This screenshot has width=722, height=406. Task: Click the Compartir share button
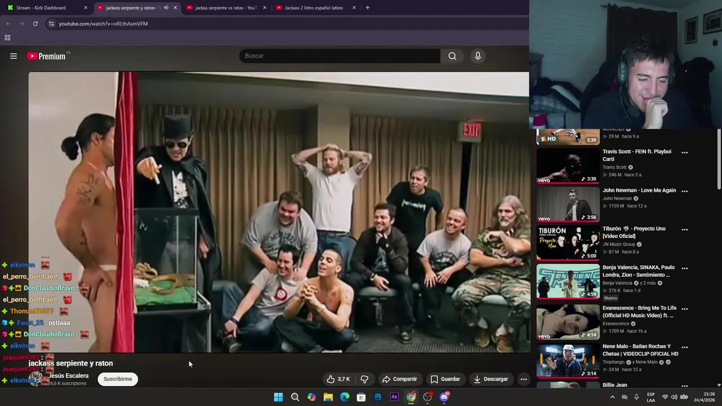coord(399,379)
